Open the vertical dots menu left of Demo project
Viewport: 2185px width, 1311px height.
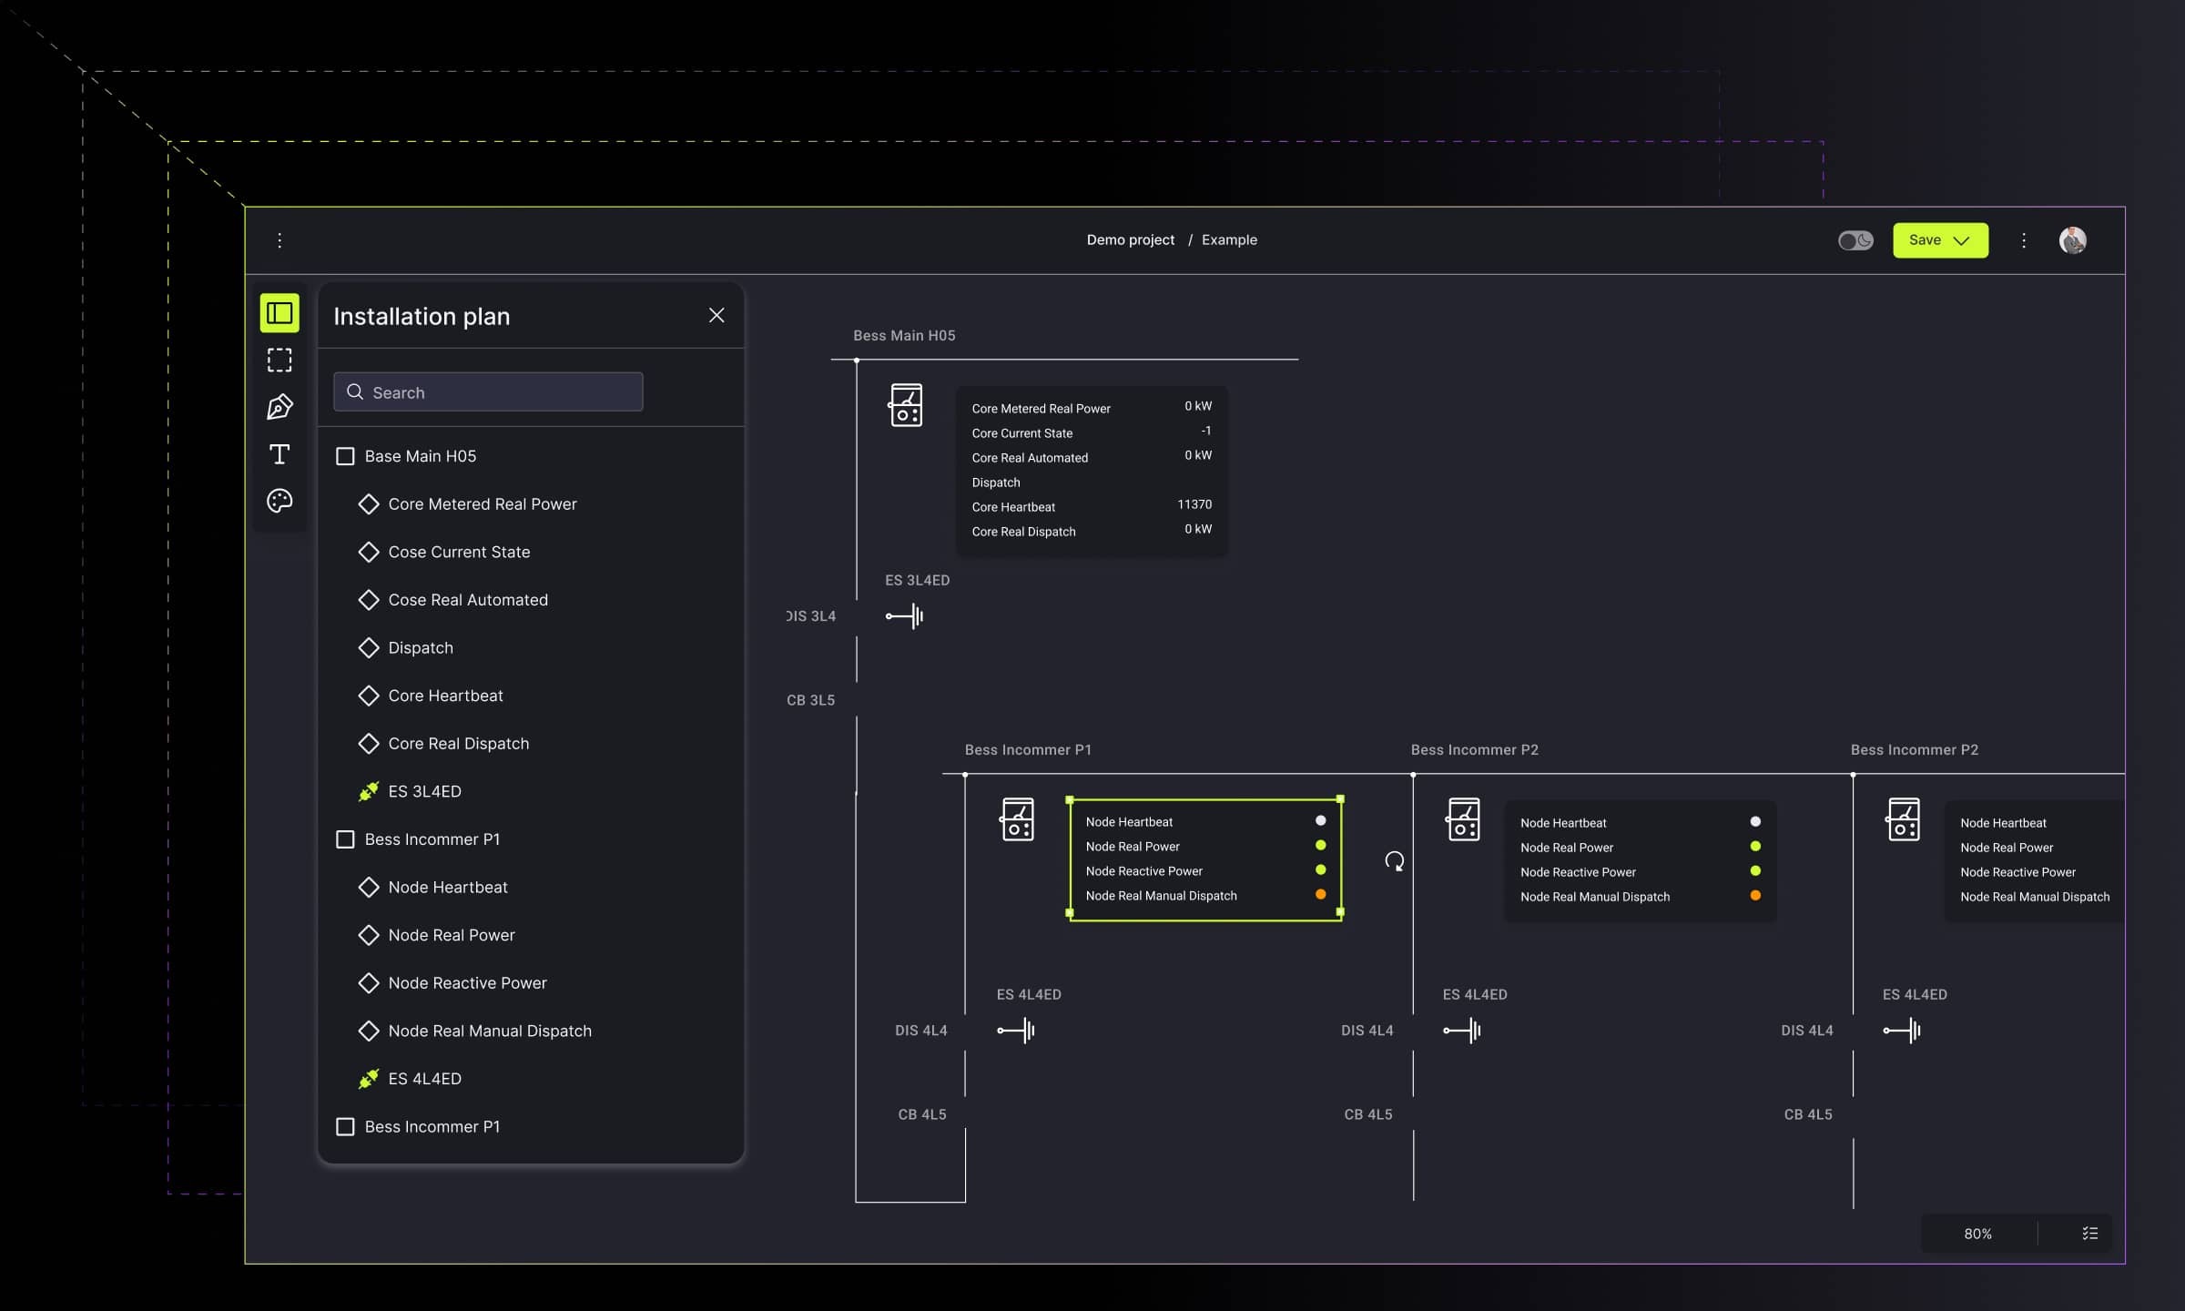click(x=279, y=240)
